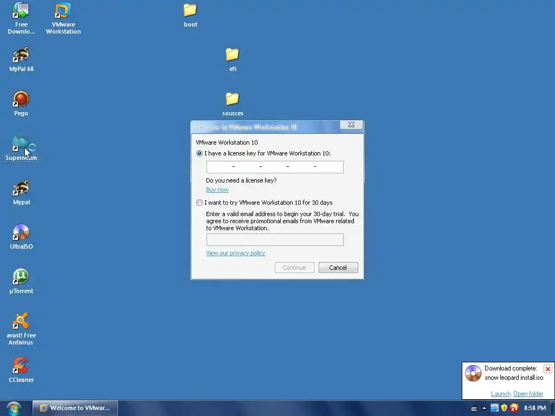Screen dimensions: 555x416
Task: Select the µTorrent desktop icon
Action: click(21, 281)
